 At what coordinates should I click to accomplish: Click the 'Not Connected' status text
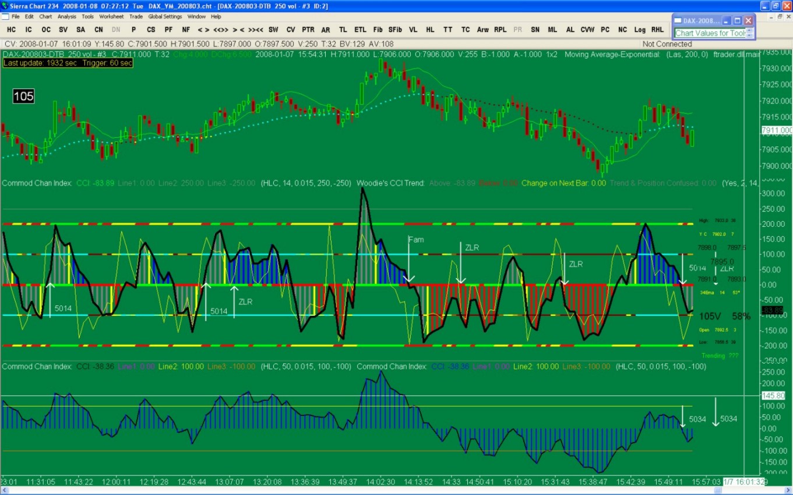coord(667,44)
